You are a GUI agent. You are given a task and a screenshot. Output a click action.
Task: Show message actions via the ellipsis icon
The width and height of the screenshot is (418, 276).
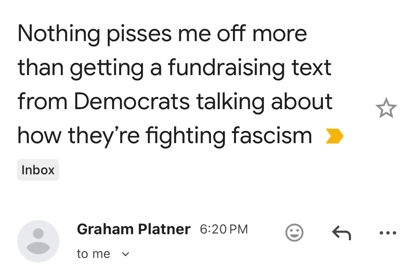click(388, 233)
